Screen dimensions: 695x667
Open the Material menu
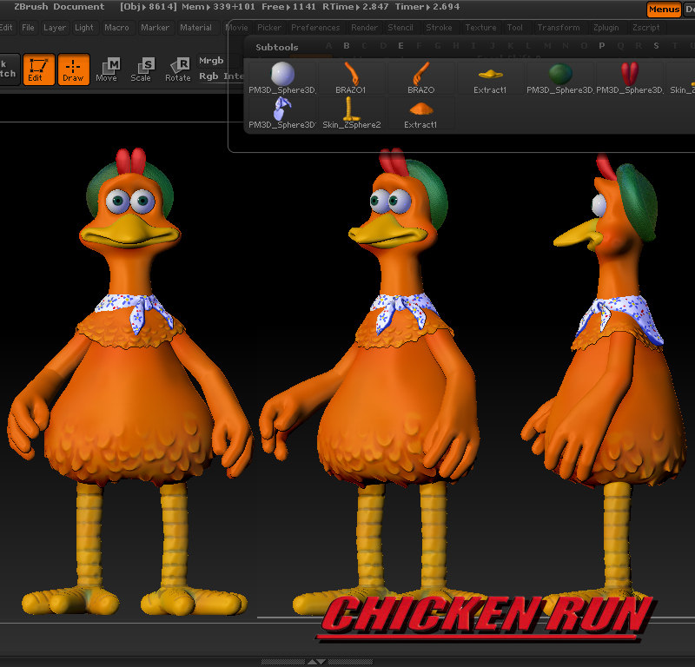click(195, 27)
